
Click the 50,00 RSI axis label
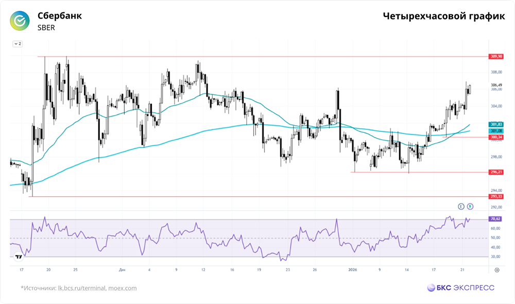(495, 238)
